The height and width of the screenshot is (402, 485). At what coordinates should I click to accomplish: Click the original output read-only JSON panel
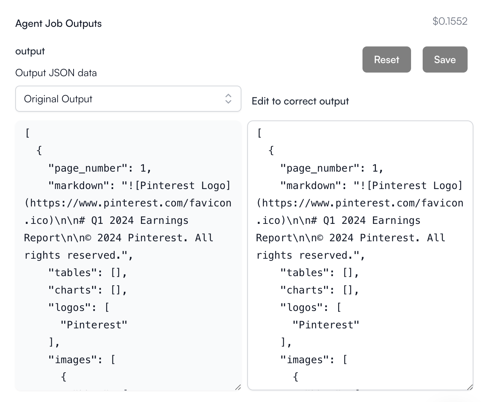(x=128, y=255)
